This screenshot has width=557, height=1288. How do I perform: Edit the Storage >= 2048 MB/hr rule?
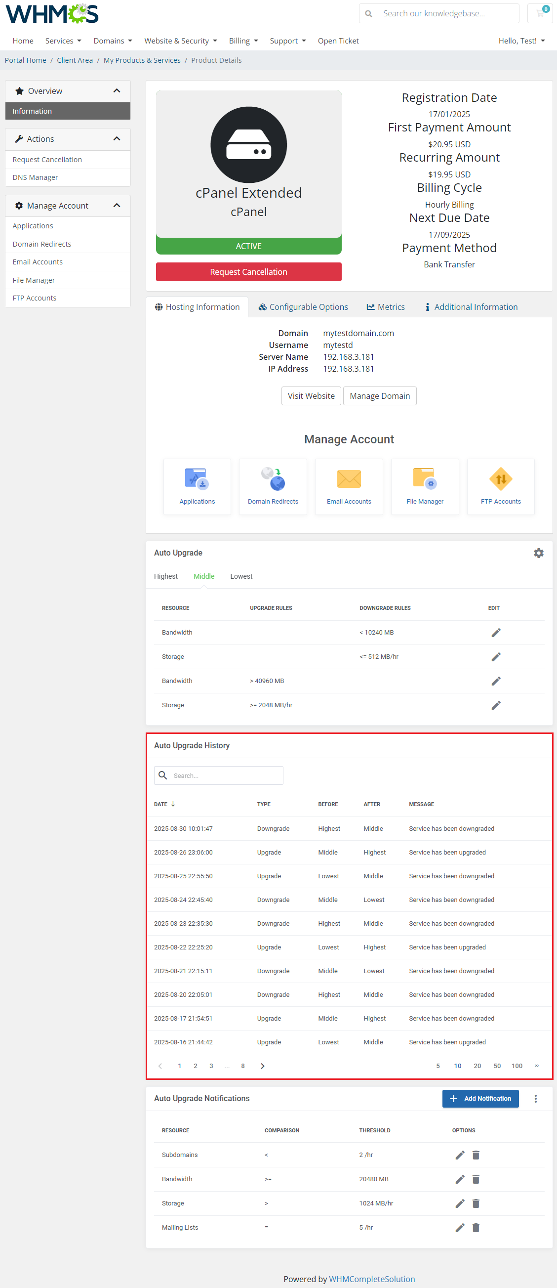click(496, 705)
